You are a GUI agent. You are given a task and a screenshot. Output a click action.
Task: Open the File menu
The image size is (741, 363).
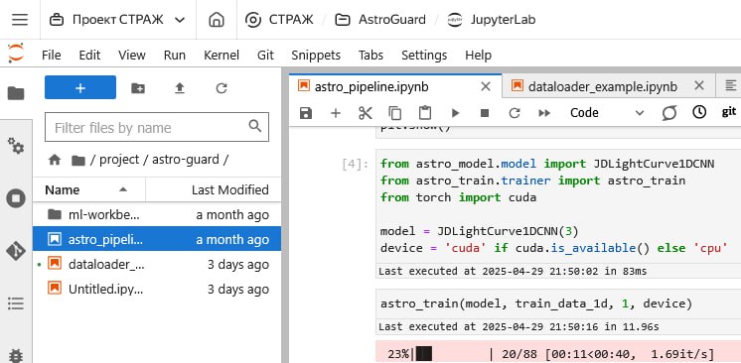(51, 56)
